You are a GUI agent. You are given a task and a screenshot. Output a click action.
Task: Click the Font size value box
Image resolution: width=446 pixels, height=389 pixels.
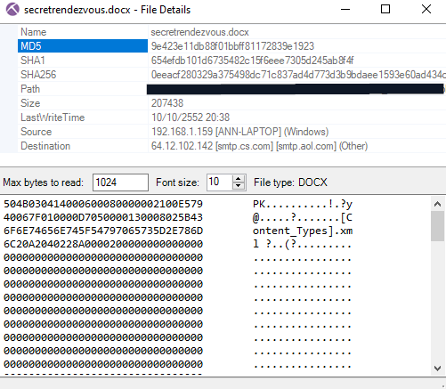(220, 182)
